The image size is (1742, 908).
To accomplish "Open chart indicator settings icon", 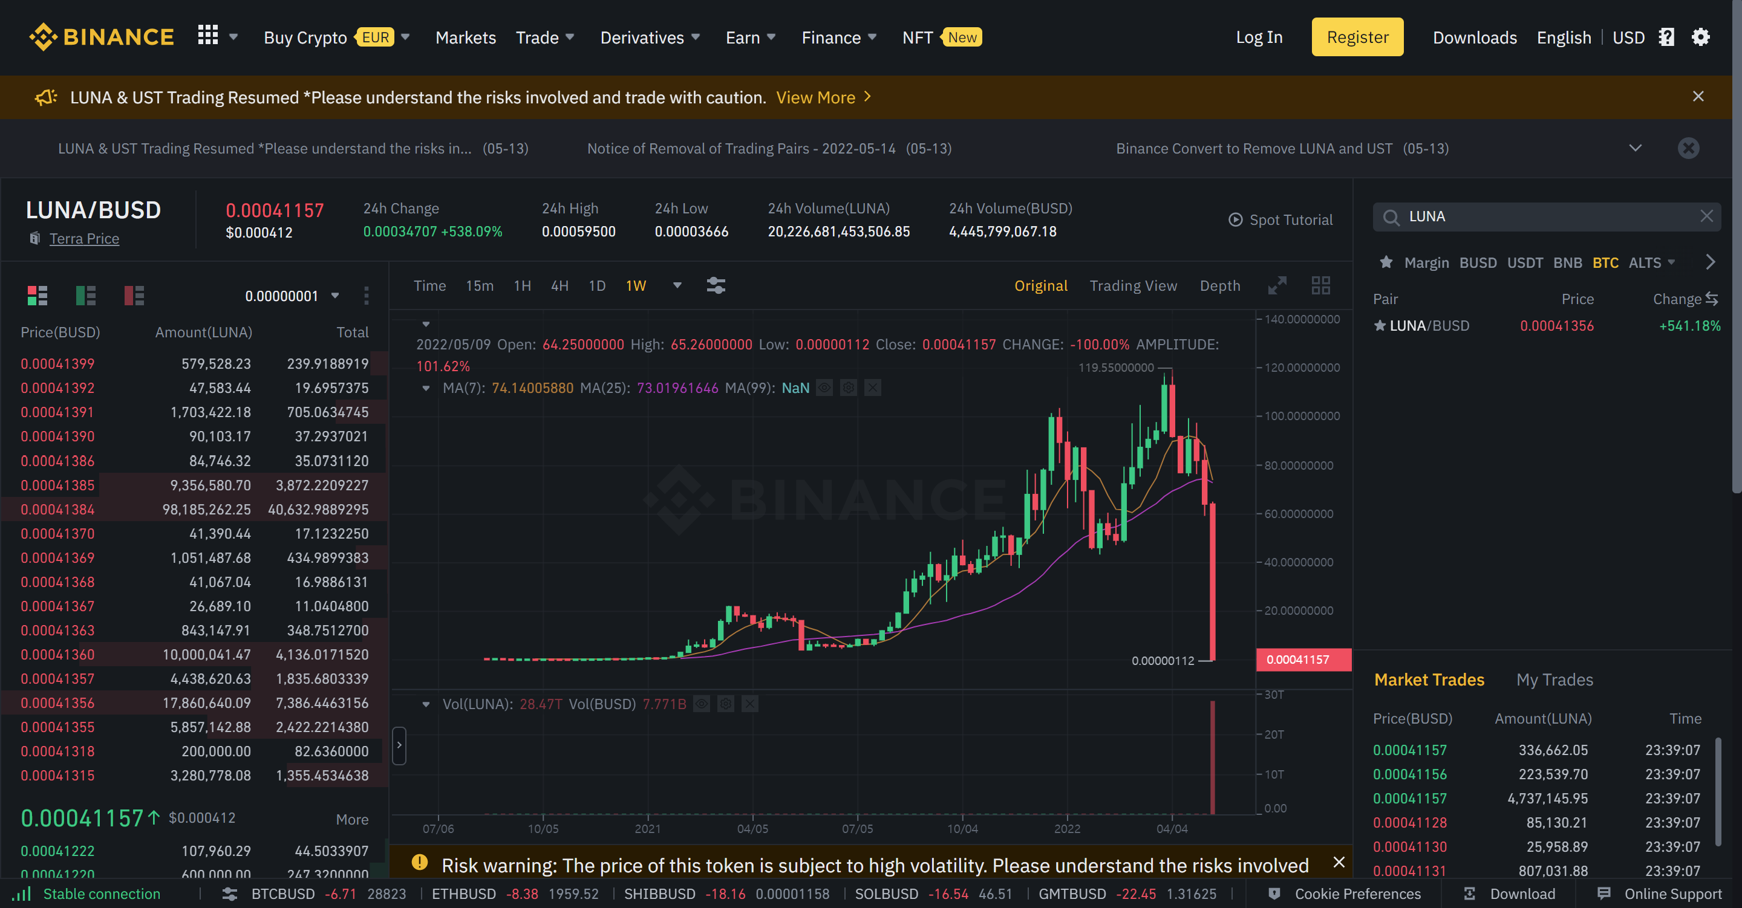I will click(716, 286).
